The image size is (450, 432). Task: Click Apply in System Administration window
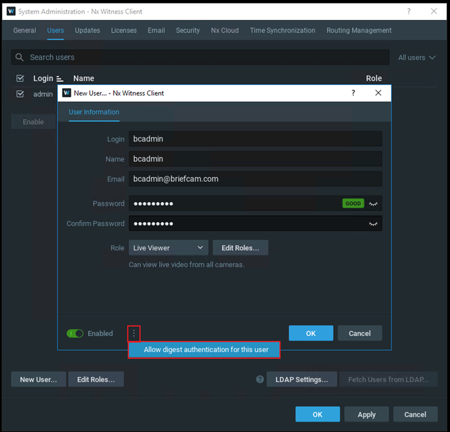click(366, 414)
